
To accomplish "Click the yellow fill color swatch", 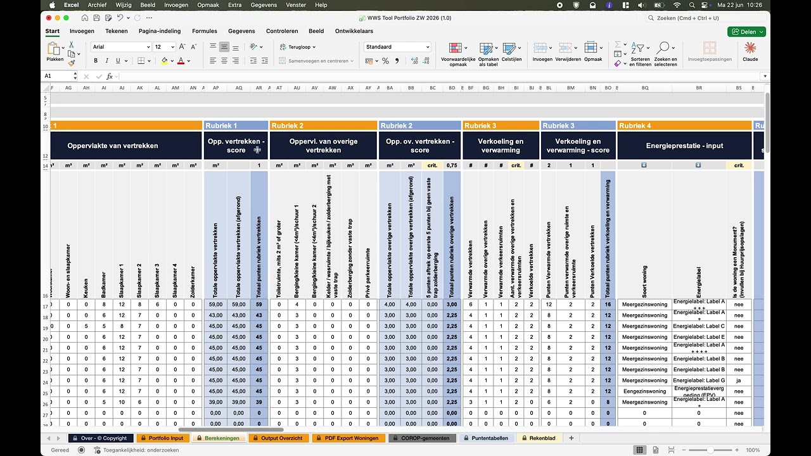I will (x=164, y=61).
